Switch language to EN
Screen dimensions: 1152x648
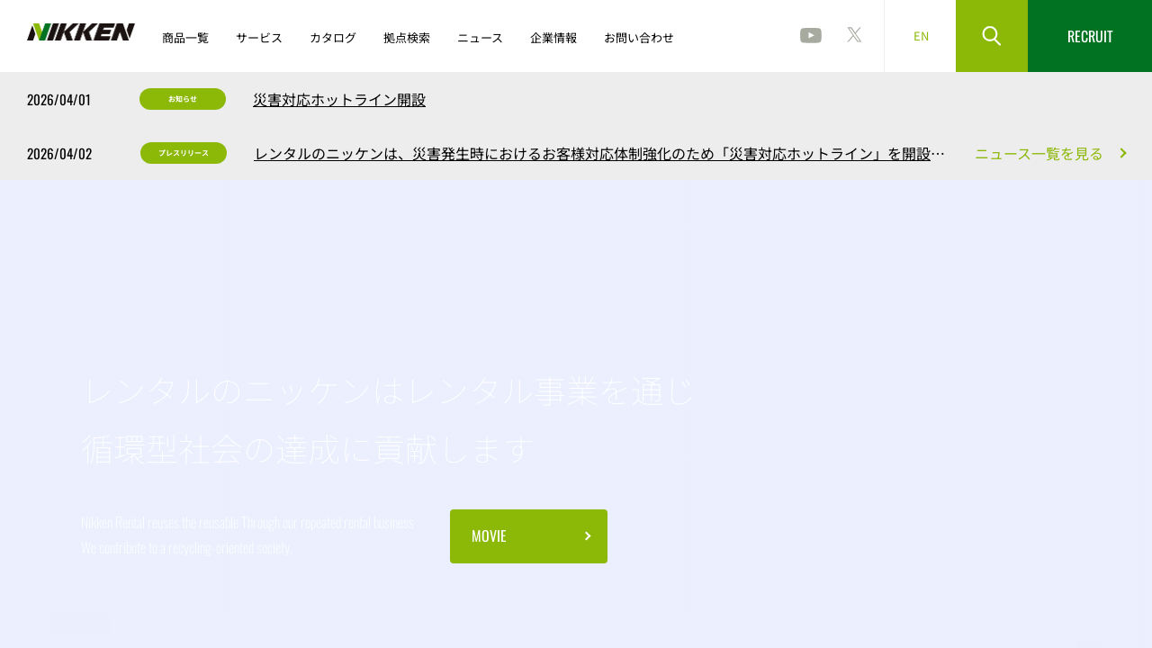point(921,36)
